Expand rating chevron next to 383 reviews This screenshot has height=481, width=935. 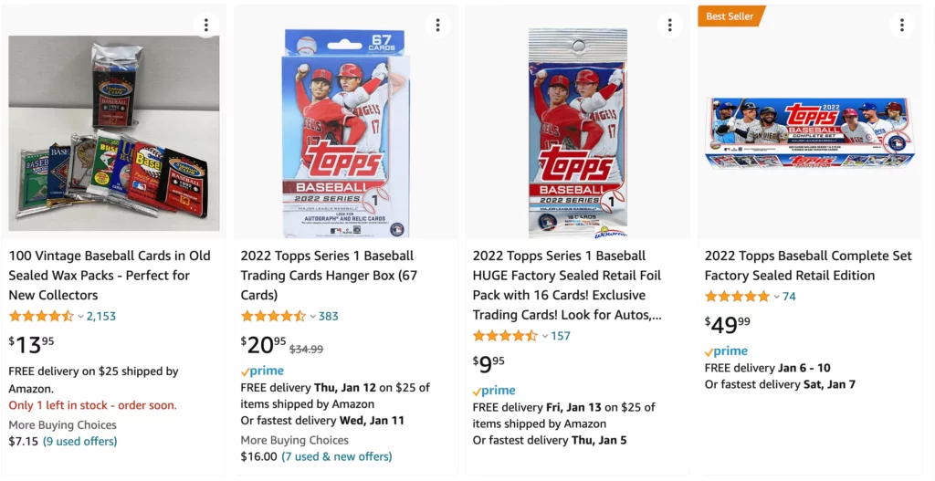[x=313, y=317]
